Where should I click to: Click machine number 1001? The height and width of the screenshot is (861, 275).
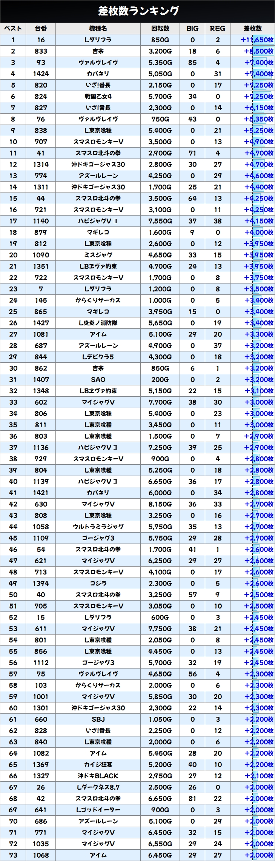[x=41, y=697]
